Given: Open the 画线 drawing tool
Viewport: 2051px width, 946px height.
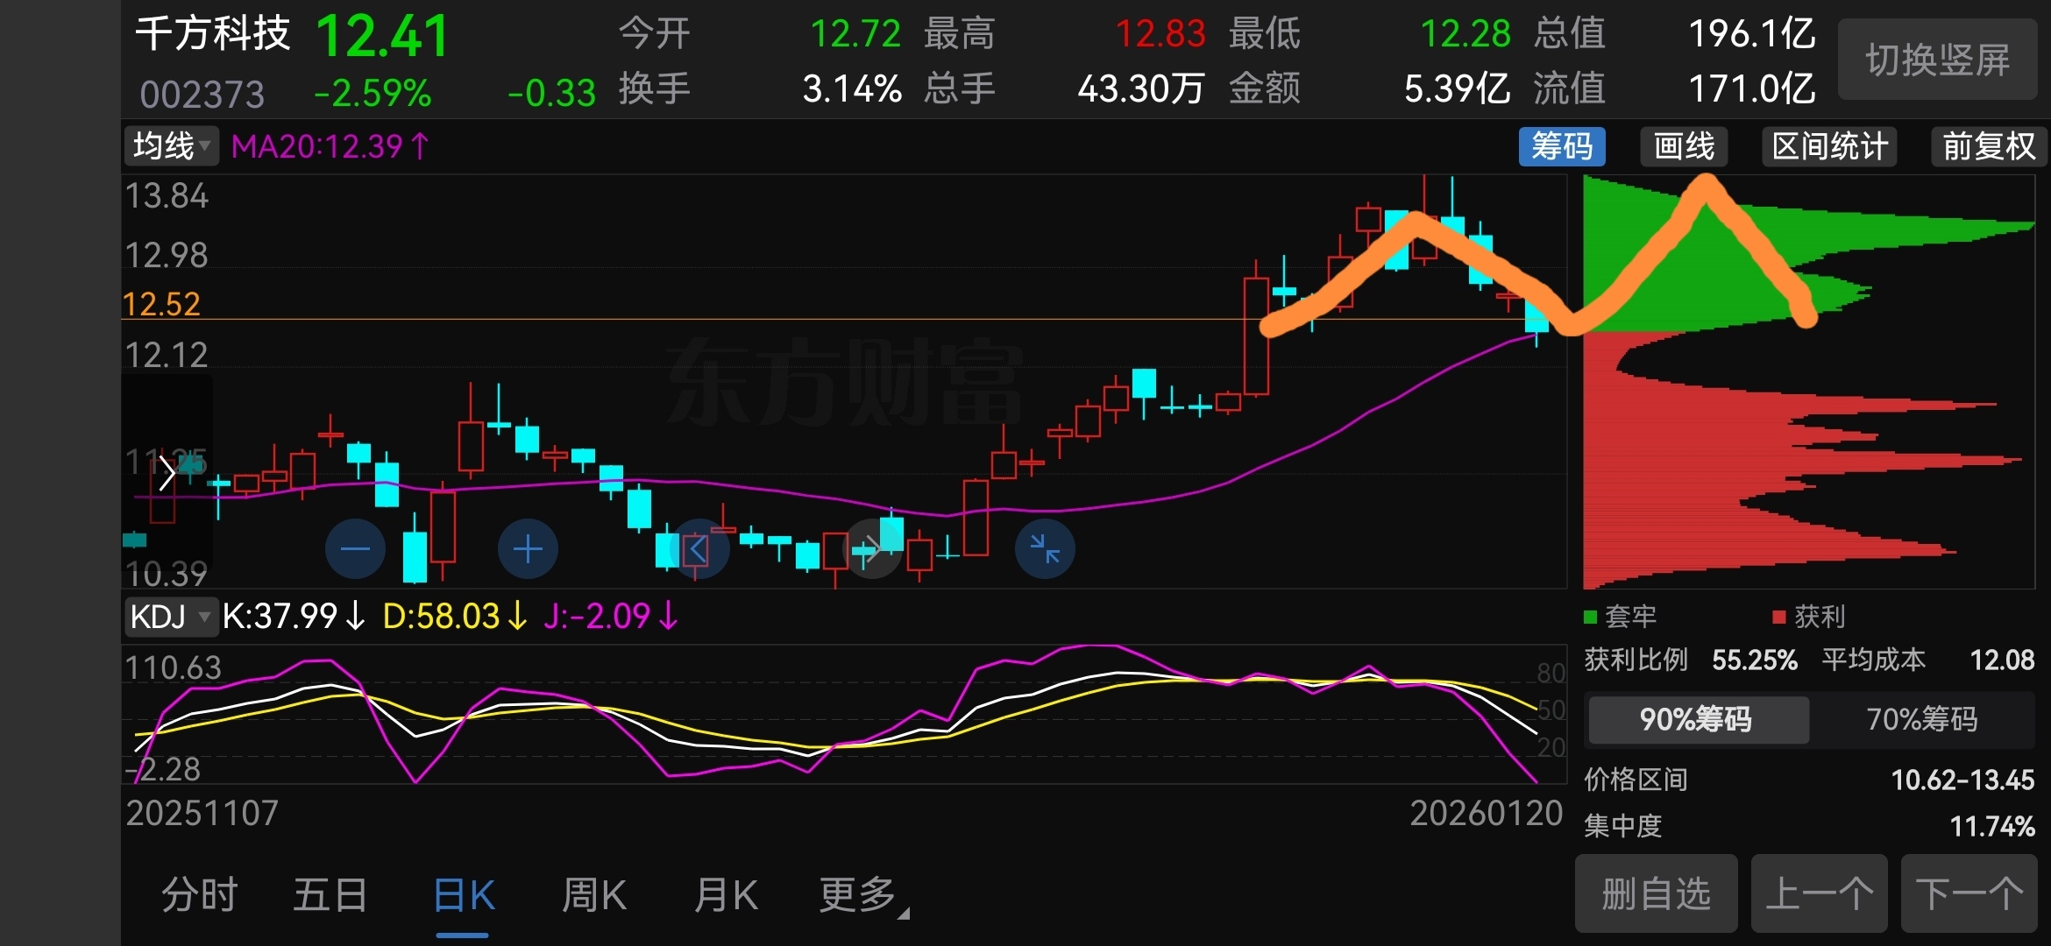Looking at the screenshot, I should coord(1684,146).
